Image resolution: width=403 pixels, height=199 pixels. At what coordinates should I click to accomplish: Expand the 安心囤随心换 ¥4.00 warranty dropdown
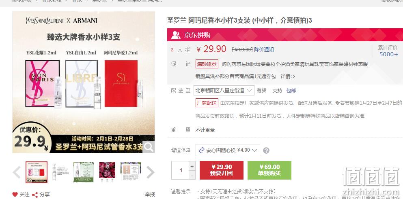pos(228,150)
